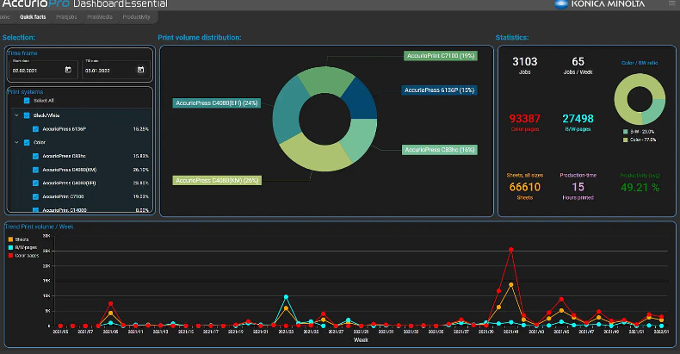680x354 pixels.
Task: Collapse the Black/White tree group
Action: click(16, 115)
